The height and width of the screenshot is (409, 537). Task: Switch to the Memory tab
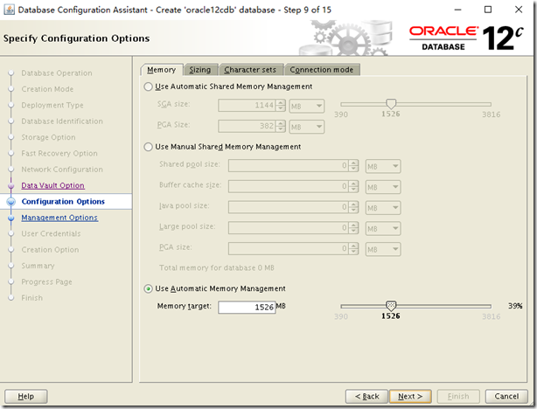tap(161, 70)
